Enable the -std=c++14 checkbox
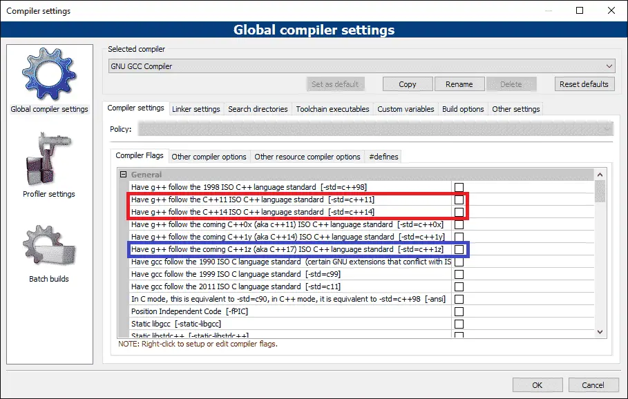The height and width of the screenshot is (399, 628). point(459,212)
